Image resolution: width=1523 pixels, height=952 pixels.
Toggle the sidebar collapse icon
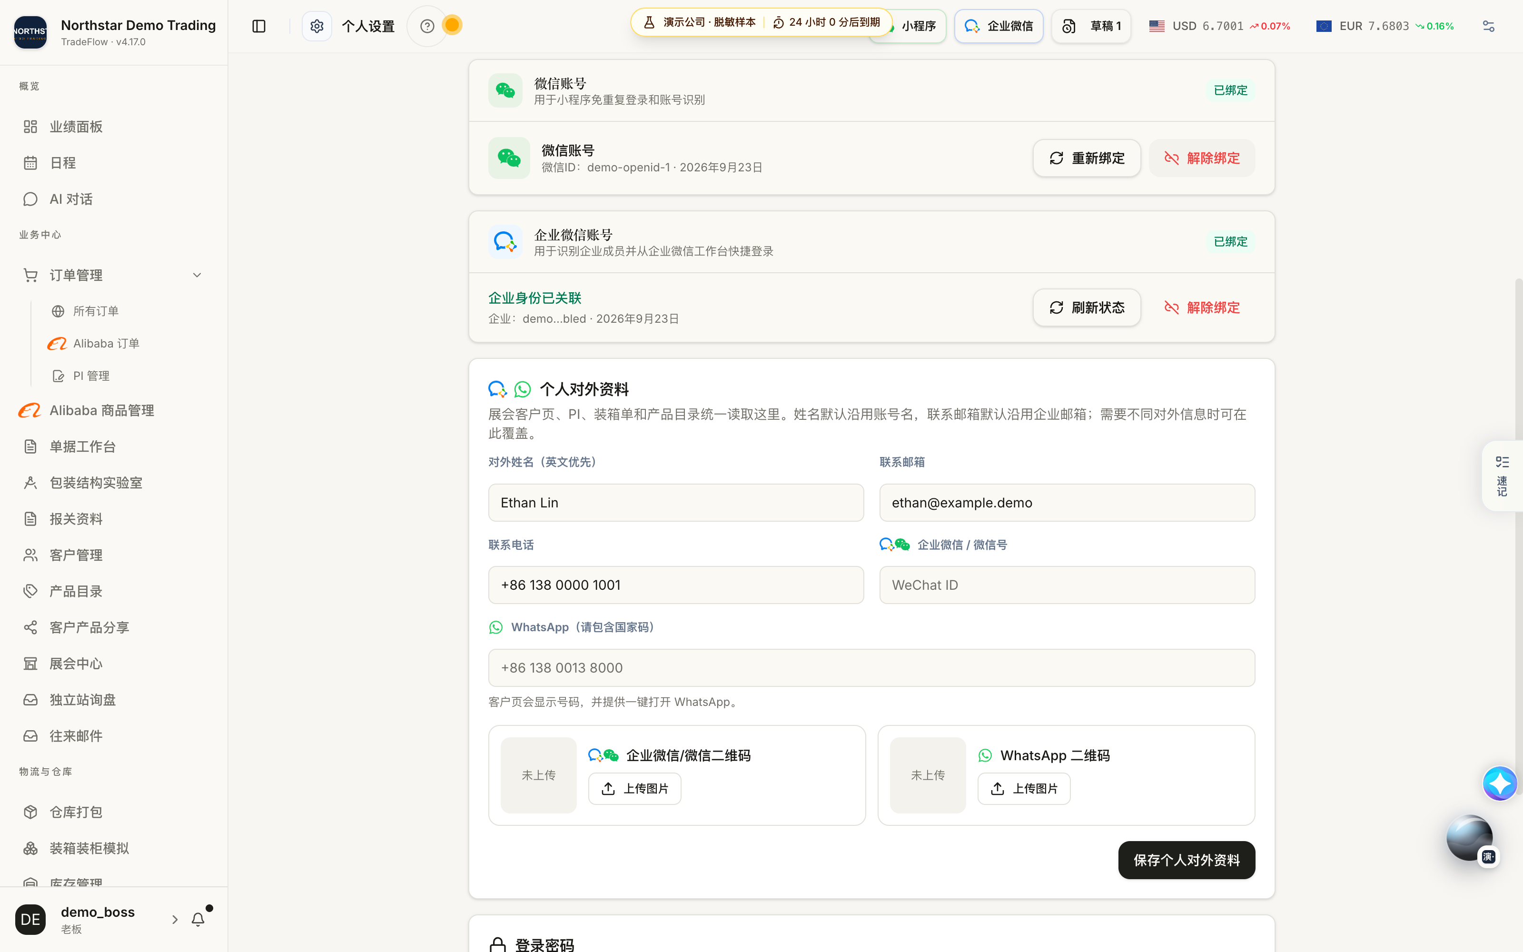point(258,26)
